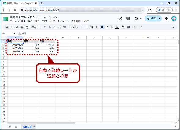Image resolution: width=180 pixels, height=130 pixels.
Task: Open the fill color picker
Action: tap(123, 27)
